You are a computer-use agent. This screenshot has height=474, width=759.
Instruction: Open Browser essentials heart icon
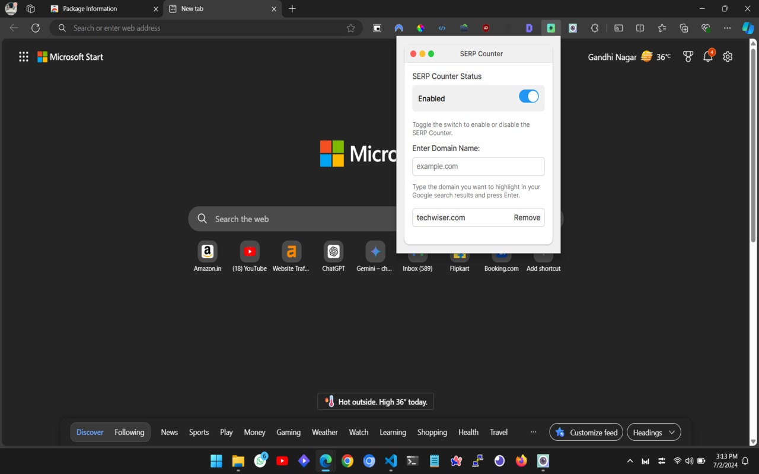[705, 28]
